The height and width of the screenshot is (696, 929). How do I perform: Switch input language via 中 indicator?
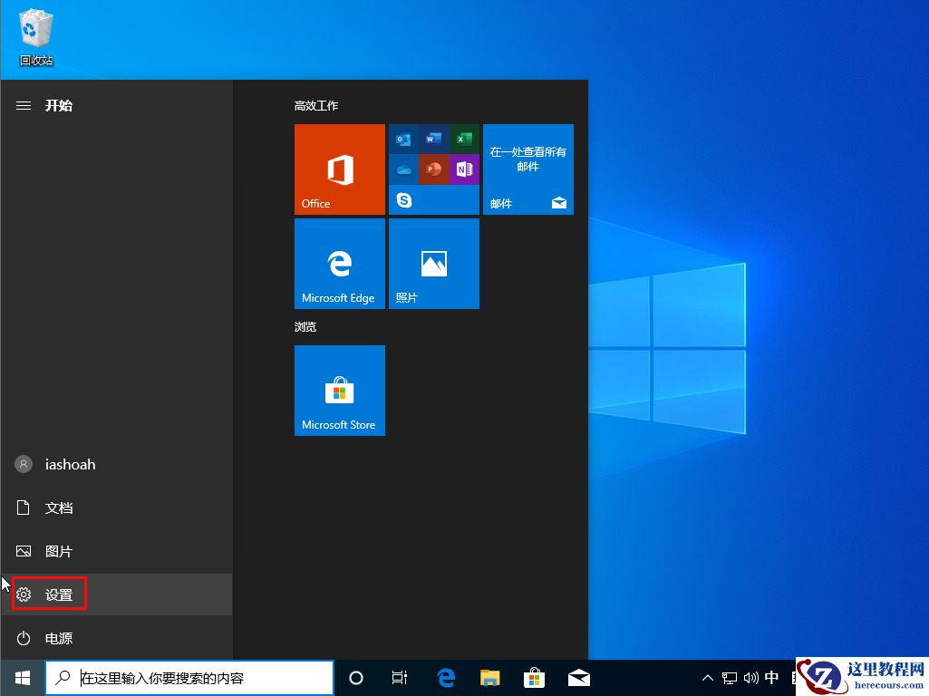tap(771, 677)
